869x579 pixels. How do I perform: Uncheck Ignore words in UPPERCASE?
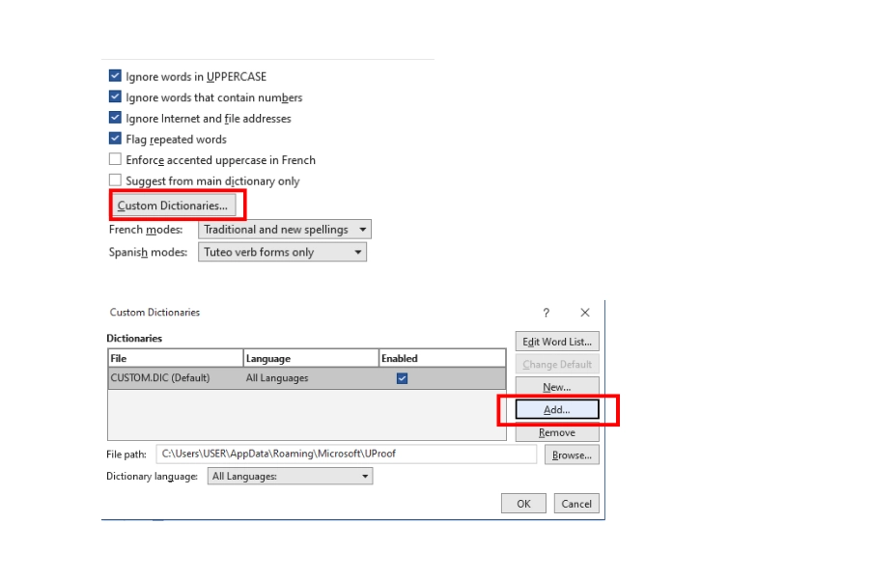pos(115,76)
